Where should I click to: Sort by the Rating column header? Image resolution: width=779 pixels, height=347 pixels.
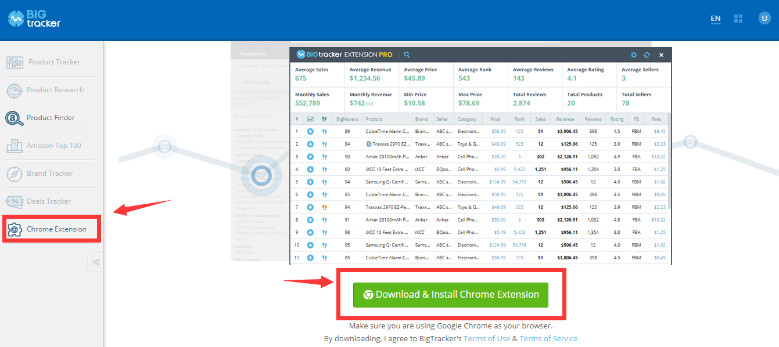click(x=616, y=119)
